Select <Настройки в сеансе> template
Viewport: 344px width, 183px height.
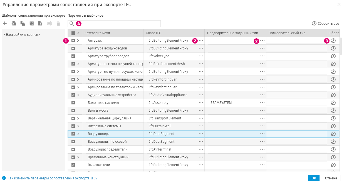(22, 35)
